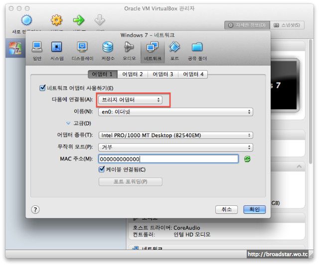Click the 포트 포워딩(P) button
The width and height of the screenshot is (319, 266).
pyautogui.click(x=131, y=181)
